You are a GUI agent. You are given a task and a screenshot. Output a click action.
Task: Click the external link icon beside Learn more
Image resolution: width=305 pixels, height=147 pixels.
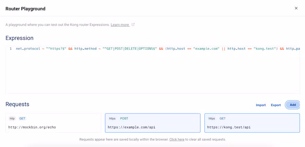tap(133, 25)
